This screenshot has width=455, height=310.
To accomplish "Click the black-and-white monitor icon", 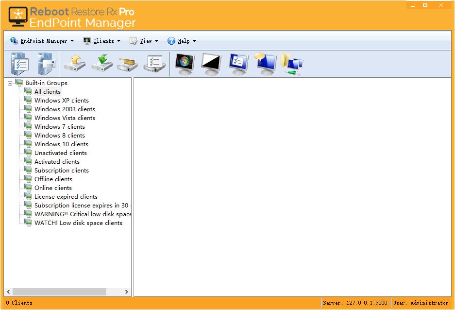I will tap(211, 65).
